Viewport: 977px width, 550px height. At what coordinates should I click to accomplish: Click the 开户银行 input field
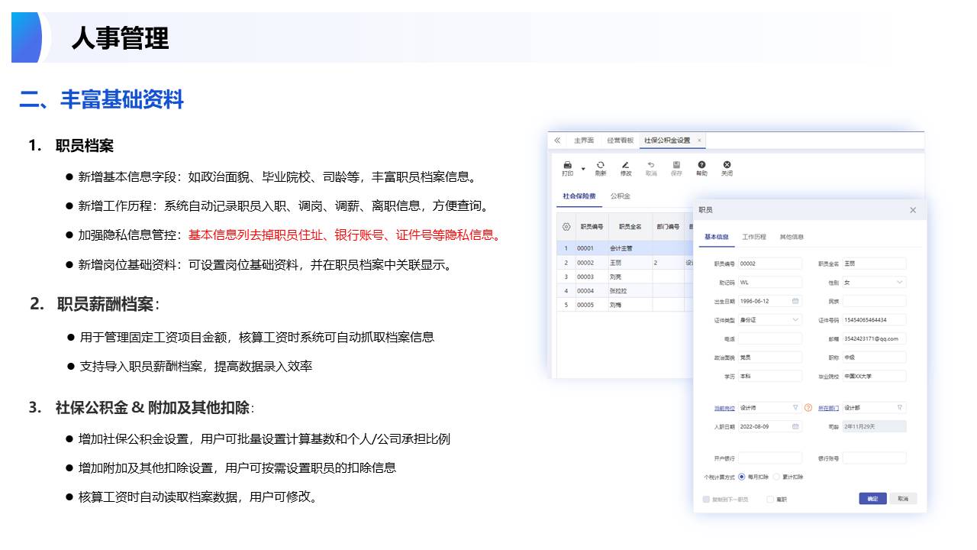[x=770, y=458]
